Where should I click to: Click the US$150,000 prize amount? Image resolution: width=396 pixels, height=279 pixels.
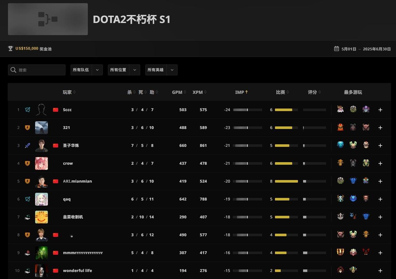[27, 49]
